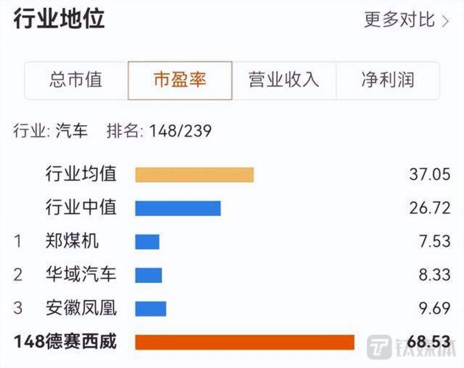Viewport: 464px width, 368px height.
Task: Select the 郑煤机 row label
Action: click(x=72, y=241)
